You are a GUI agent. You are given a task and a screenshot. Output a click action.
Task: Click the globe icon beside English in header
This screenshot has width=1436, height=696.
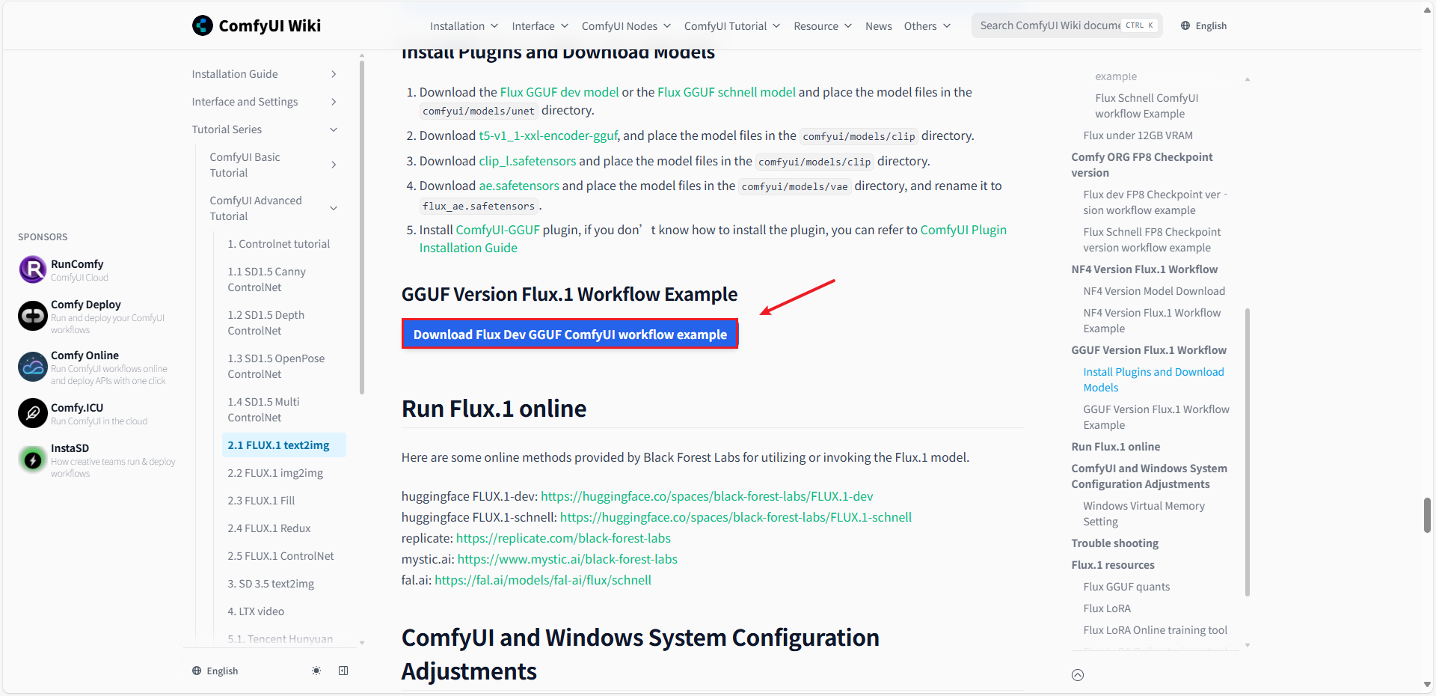click(1185, 25)
